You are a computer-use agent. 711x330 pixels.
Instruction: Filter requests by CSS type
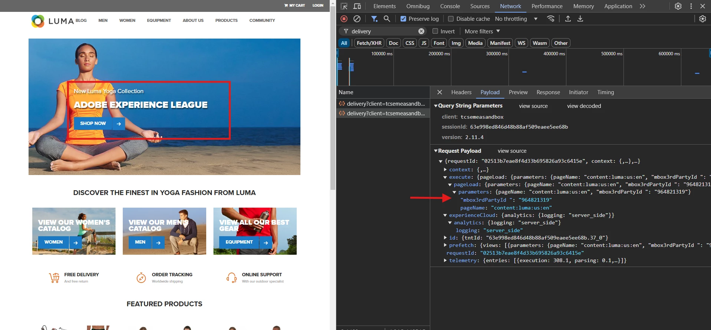(x=410, y=43)
